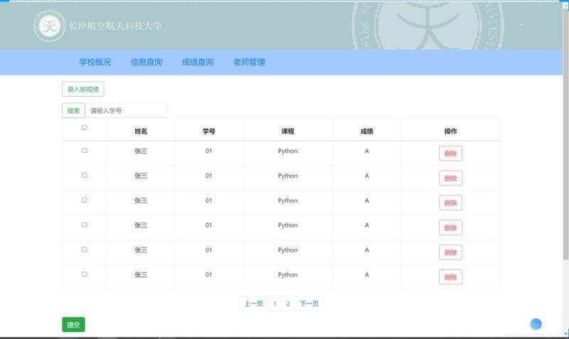Go to next page via 下一页

click(x=309, y=303)
